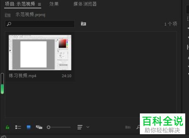The width and height of the screenshot is (189, 138).
Task: Create search bin from query icon
Action: 84,24
